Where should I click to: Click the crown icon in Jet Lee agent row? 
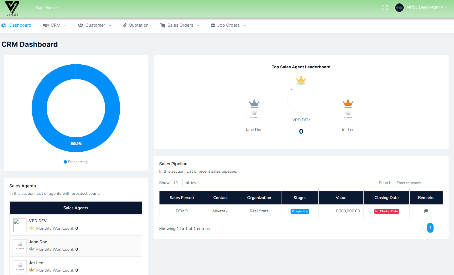tap(32, 270)
